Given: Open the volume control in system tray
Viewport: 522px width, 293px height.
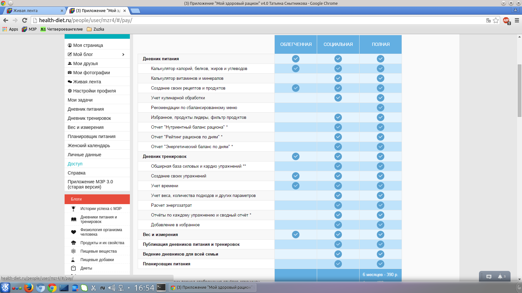Looking at the screenshot, I should [112, 288].
